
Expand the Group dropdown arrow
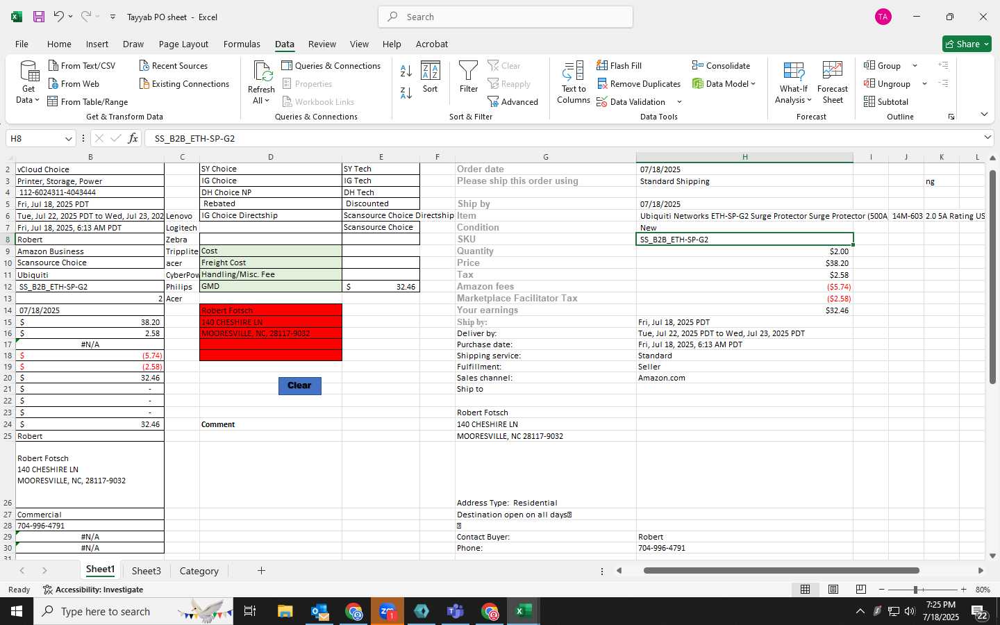[x=915, y=66]
